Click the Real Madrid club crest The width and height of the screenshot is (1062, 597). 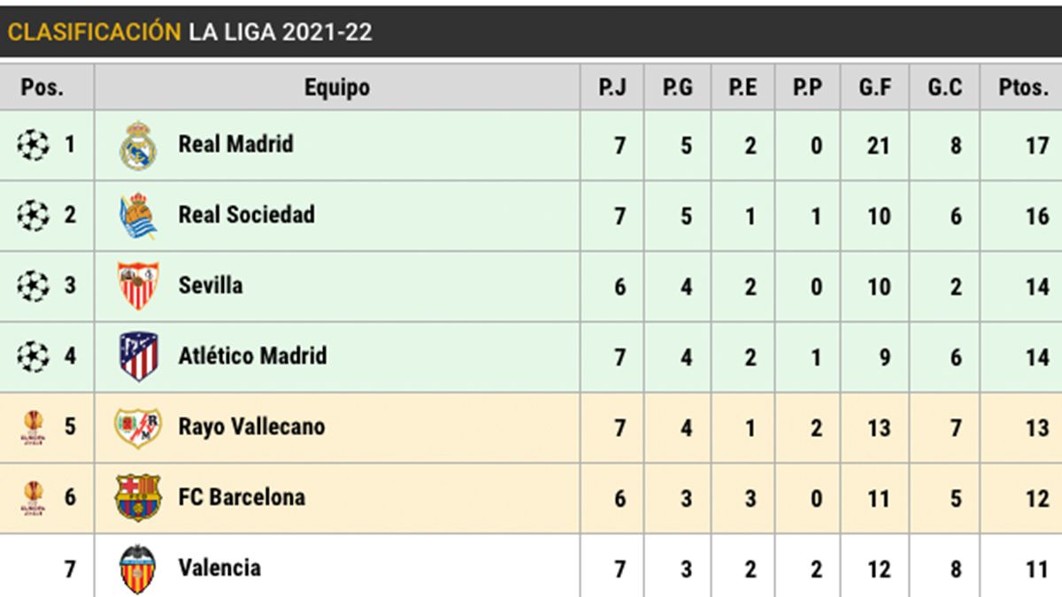click(x=138, y=145)
